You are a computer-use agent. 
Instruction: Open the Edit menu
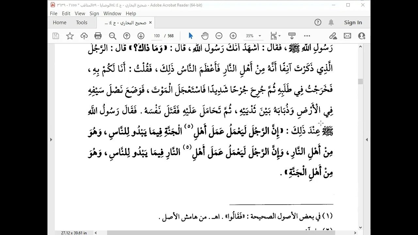pos(66,13)
